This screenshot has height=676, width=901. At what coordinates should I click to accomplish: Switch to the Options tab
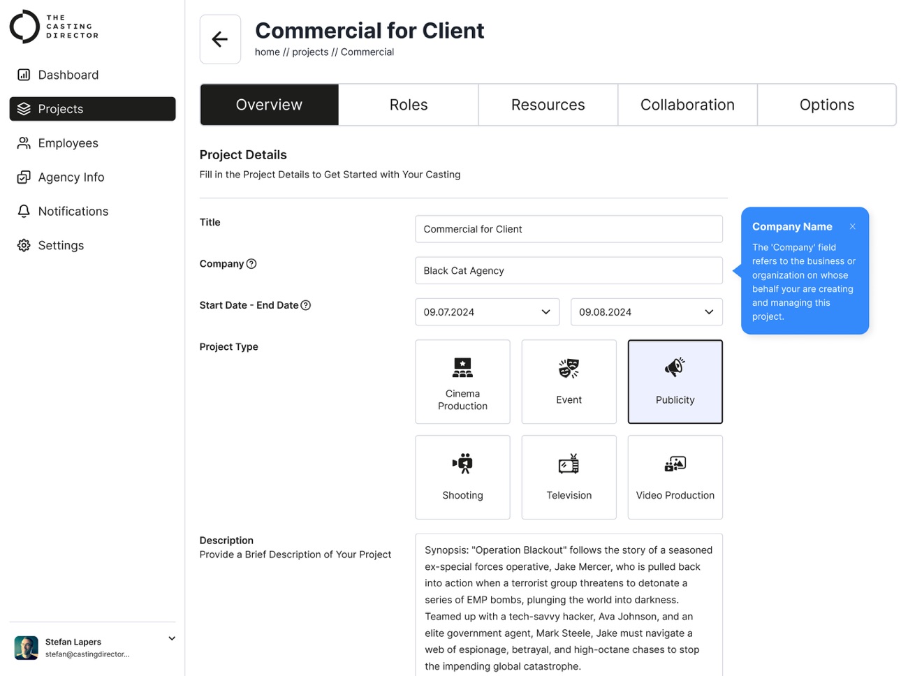coord(827,105)
